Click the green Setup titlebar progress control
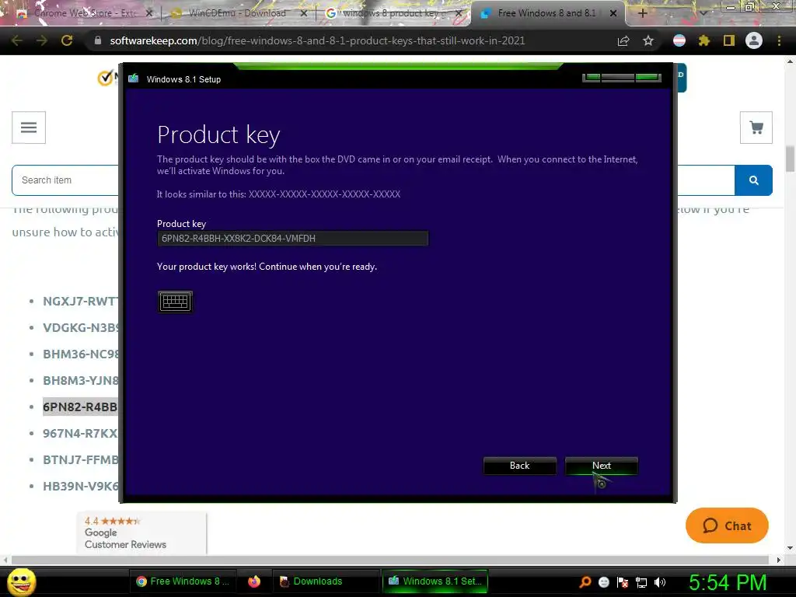This screenshot has height=597, width=796. point(622,77)
